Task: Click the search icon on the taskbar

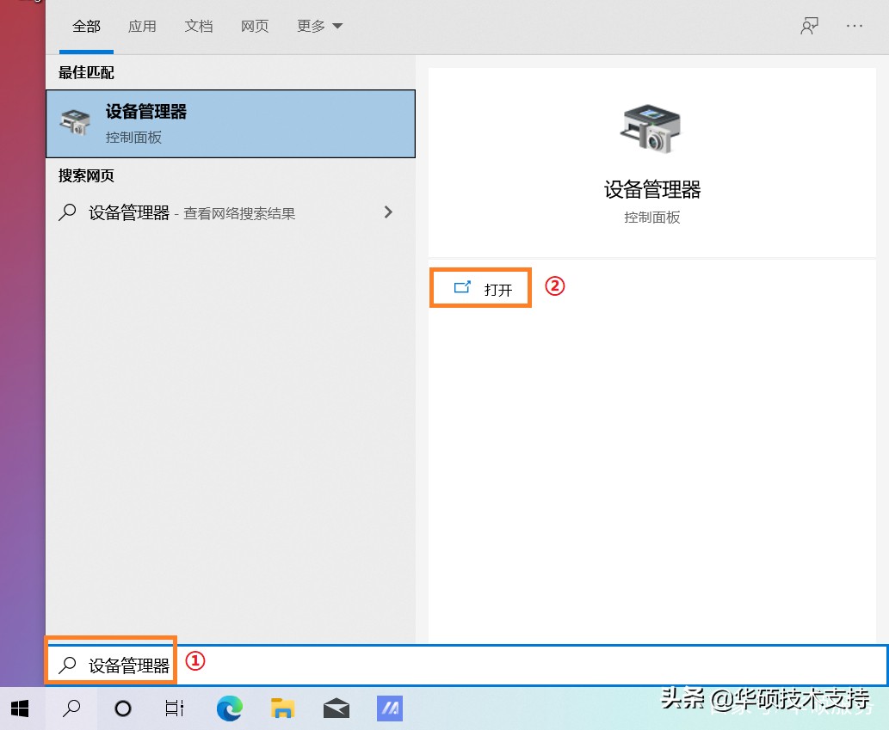Action: pyautogui.click(x=71, y=708)
